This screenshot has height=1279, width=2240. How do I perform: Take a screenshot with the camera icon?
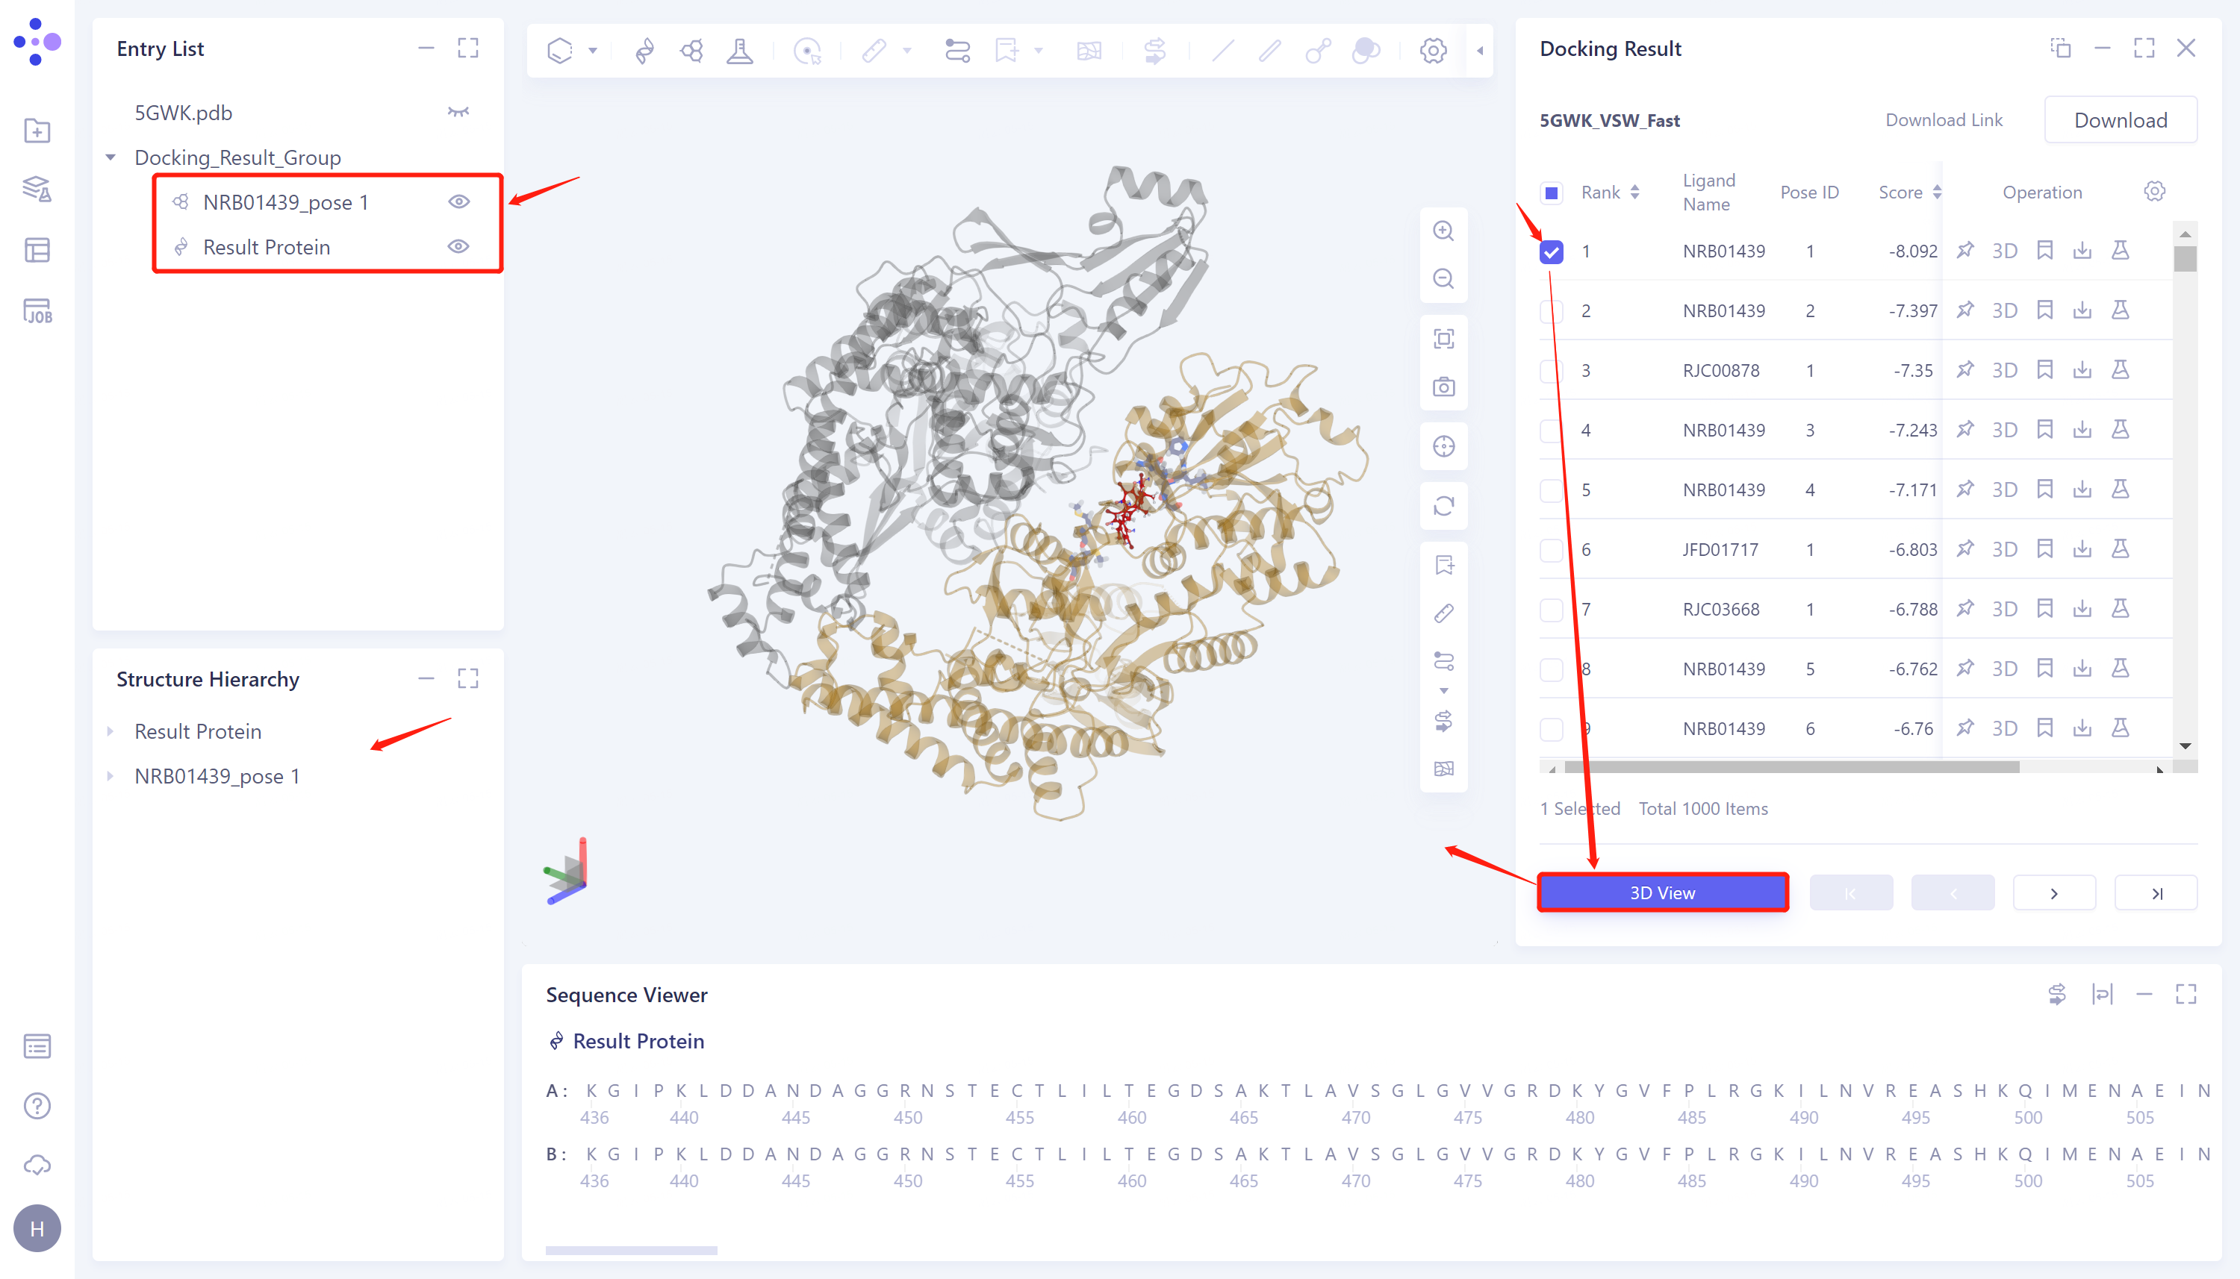pyautogui.click(x=1443, y=386)
